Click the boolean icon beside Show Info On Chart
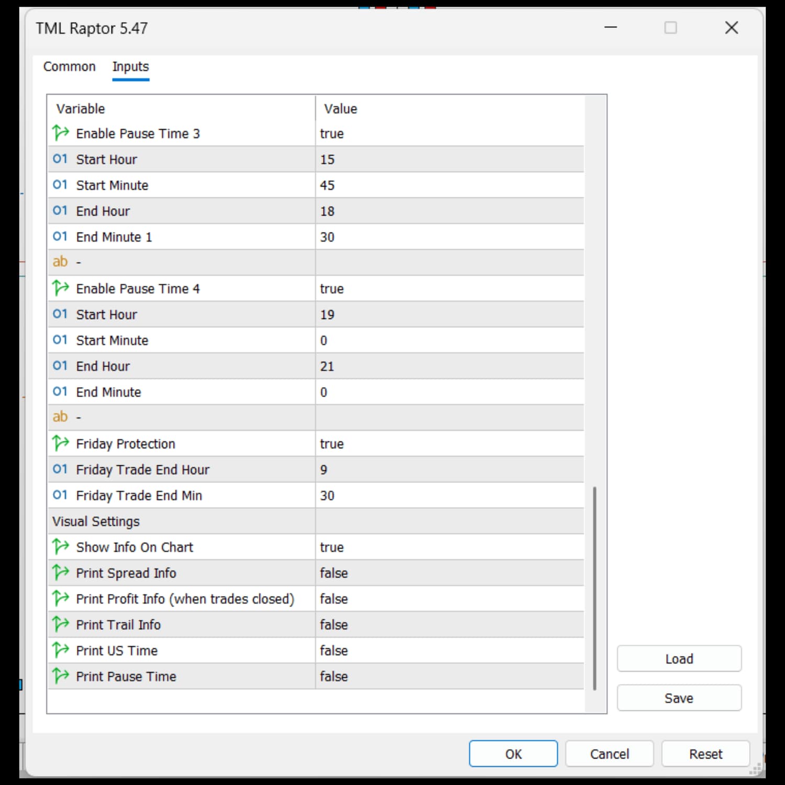 point(61,547)
